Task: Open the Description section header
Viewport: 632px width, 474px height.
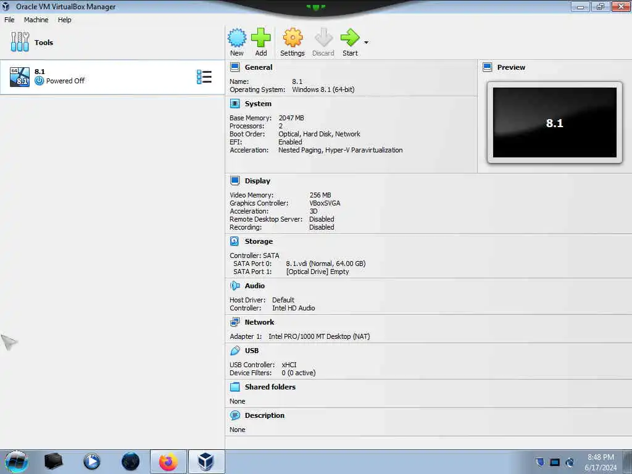Action: point(264,415)
